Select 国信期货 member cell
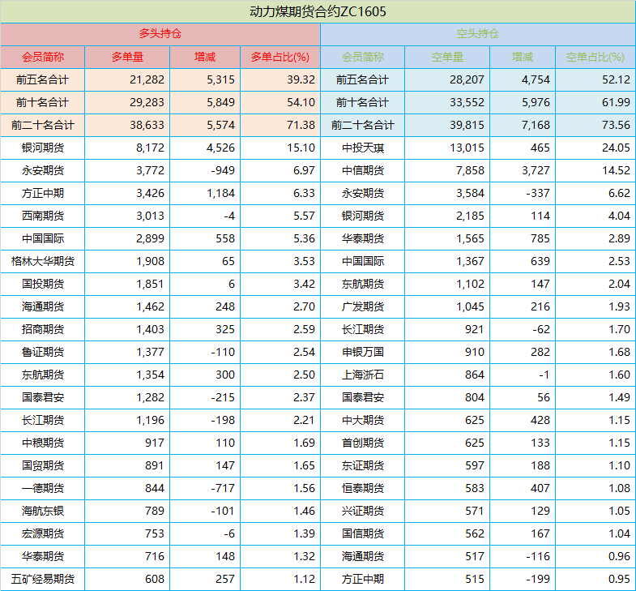 tap(363, 534)
